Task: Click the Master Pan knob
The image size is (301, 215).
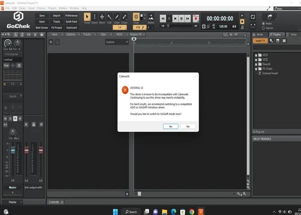Action: (13, 132)
